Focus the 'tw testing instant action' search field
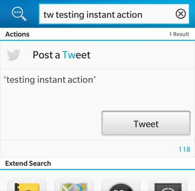Viewport: 195px width, 191px height. coord(114,14)
